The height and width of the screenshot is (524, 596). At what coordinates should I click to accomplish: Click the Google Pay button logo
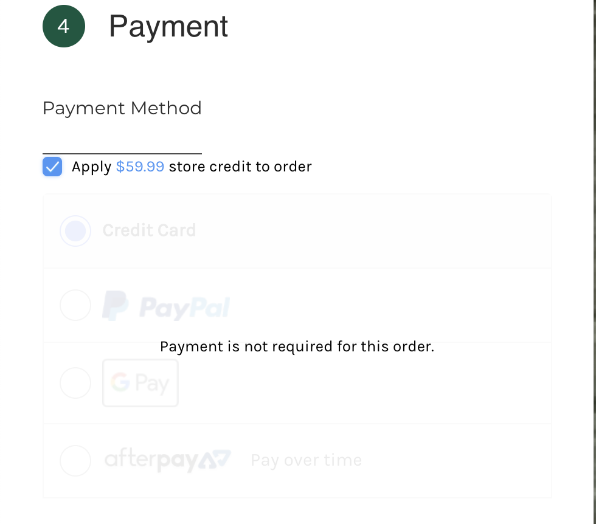coord(140,383)
